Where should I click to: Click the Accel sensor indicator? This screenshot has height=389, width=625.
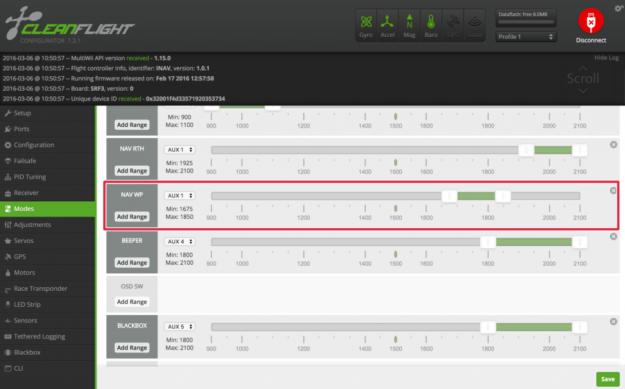[388, 24]
